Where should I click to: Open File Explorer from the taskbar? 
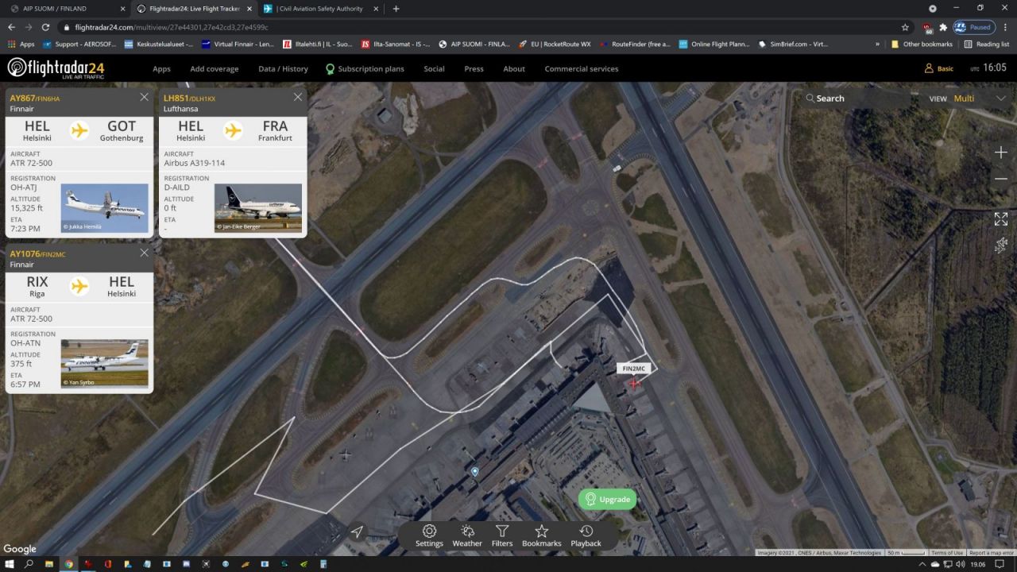[49, 564]
